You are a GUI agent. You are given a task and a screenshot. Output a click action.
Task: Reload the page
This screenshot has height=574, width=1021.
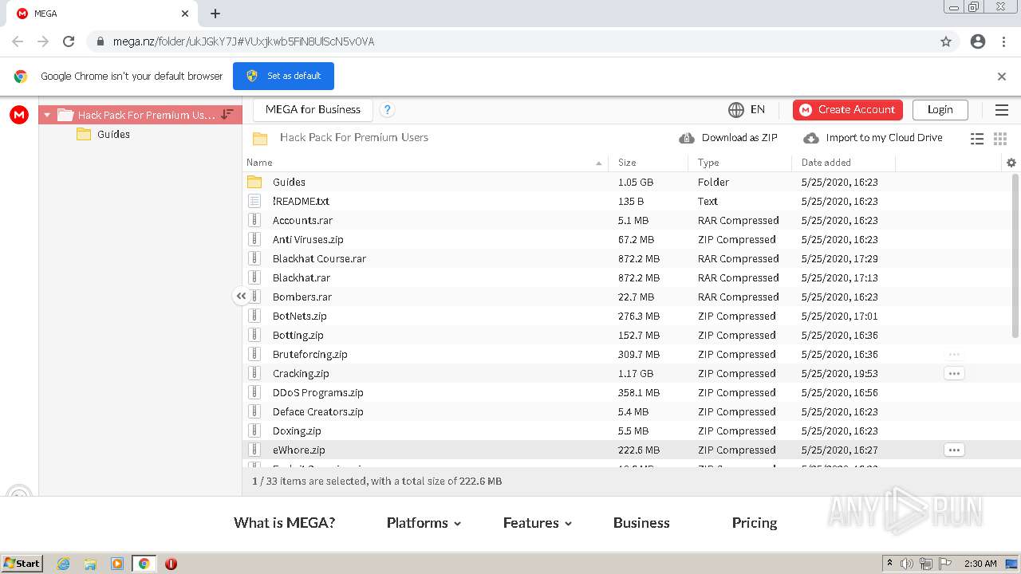pyautogui.click(x=69, y=41)
